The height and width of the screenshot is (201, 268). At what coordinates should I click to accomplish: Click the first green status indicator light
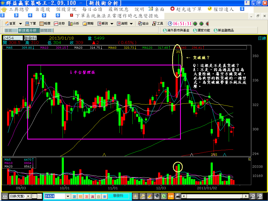pyautogui.click(x=195, y=24)
